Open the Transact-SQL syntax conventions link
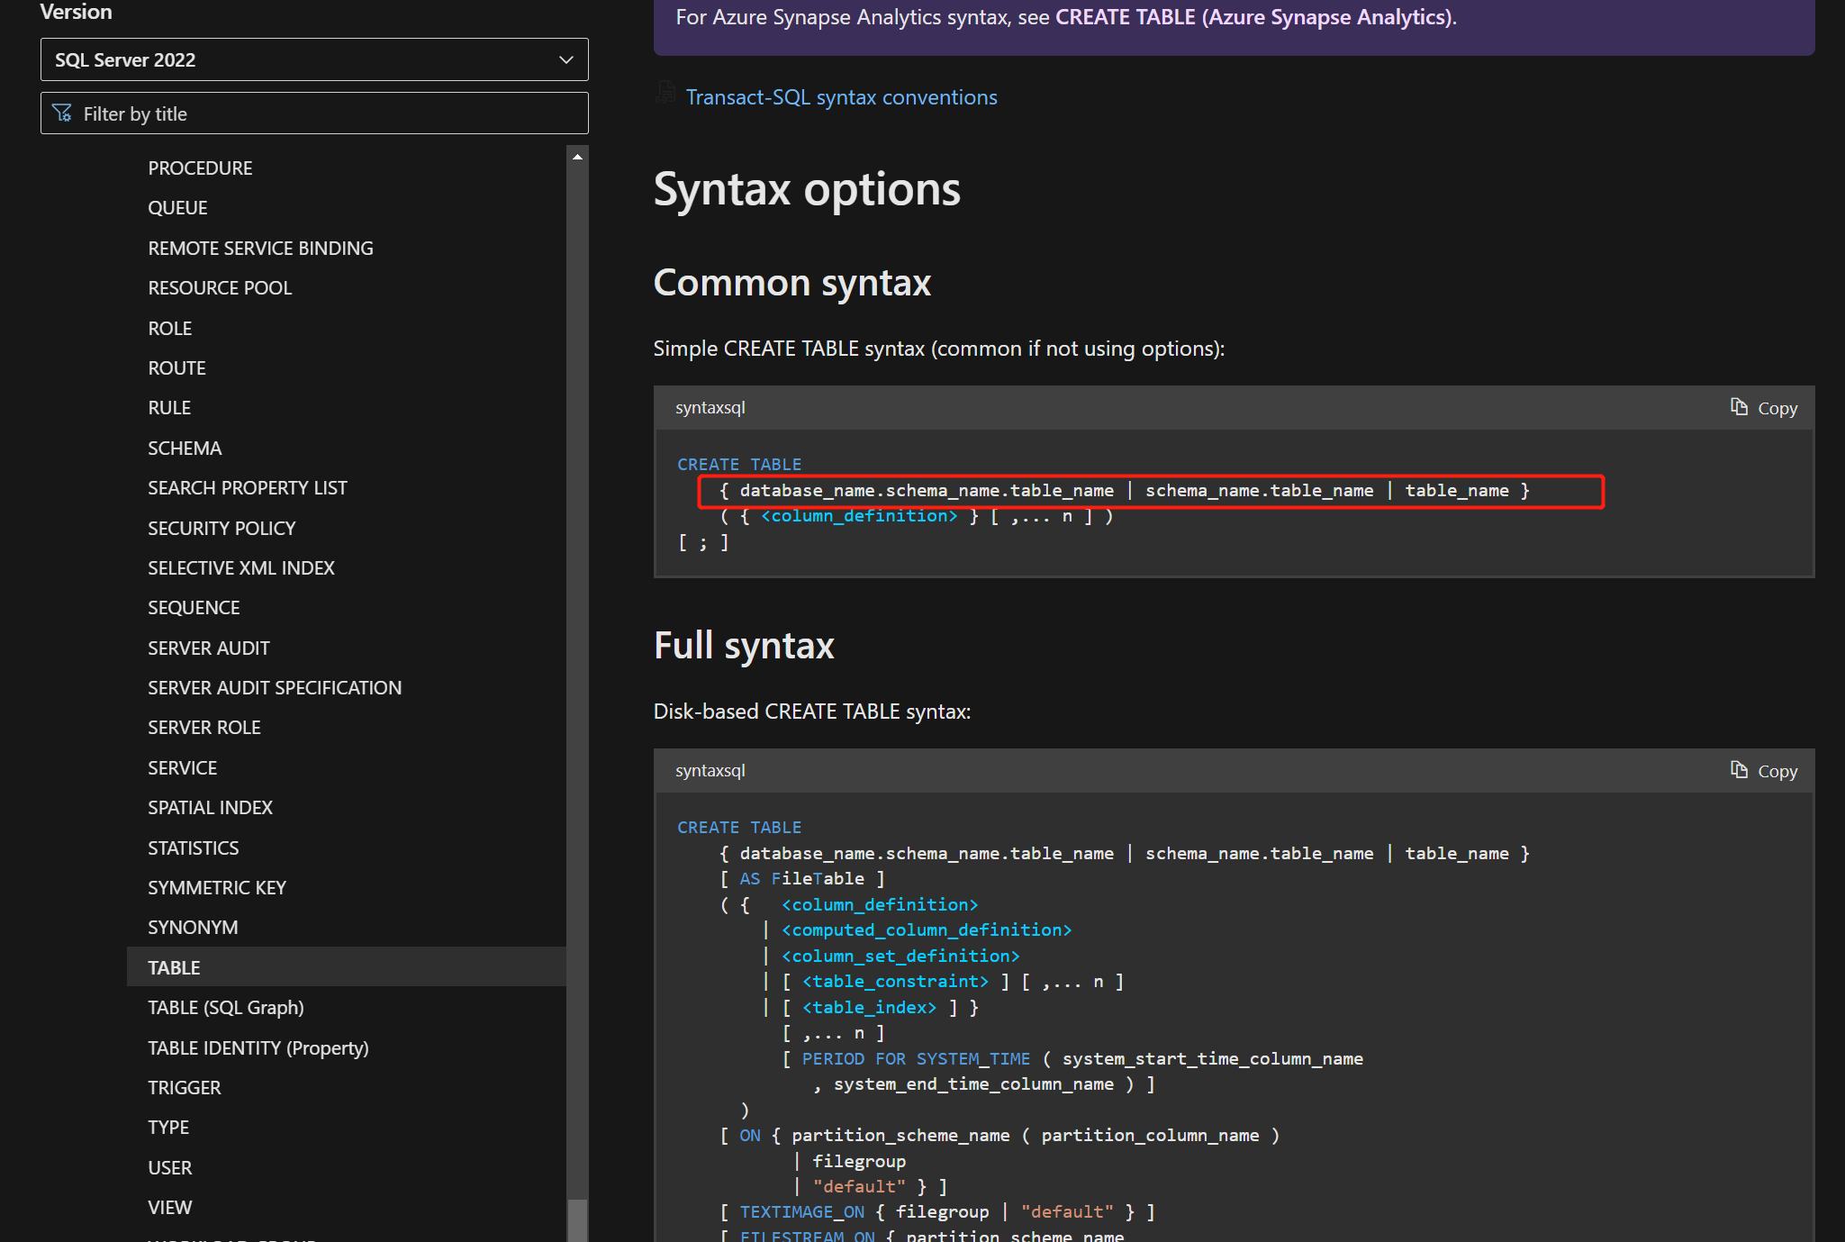The image size is (1845, 1242). pos(841,97)
